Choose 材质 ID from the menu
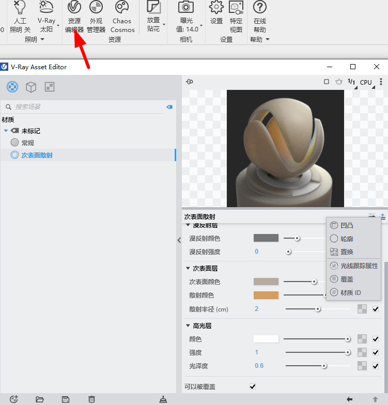Image resolution: width=388 pixels, height=405 pixels. (x=353, y=292)
